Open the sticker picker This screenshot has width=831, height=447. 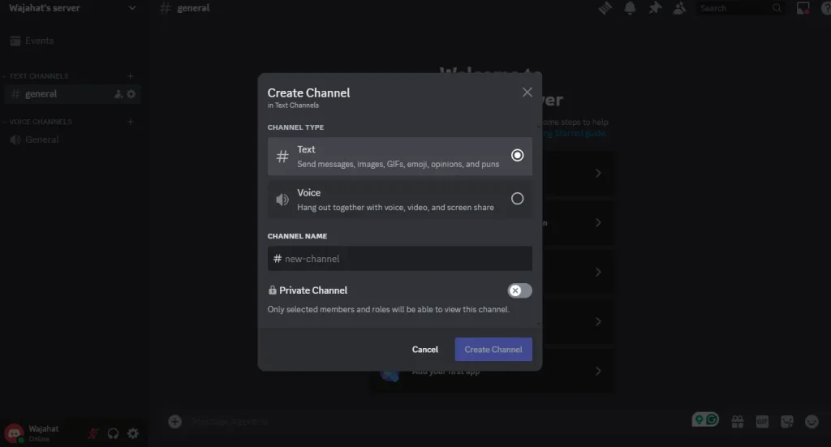tap(787, 422)
